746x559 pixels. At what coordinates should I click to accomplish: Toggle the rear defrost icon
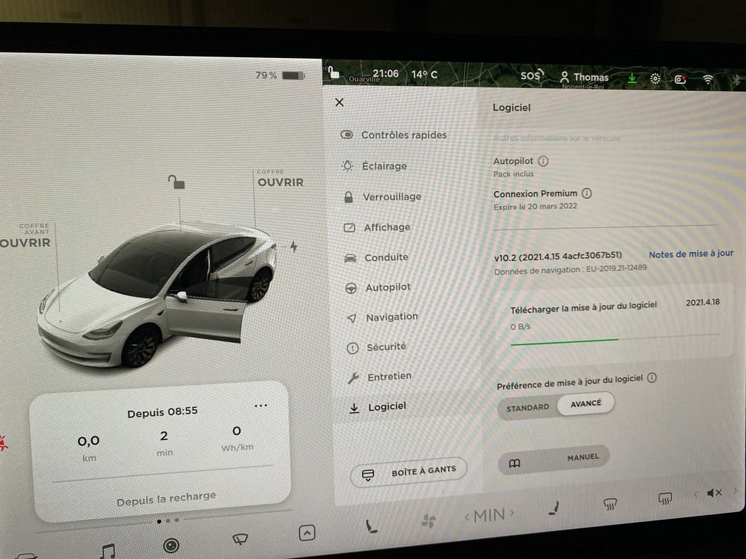(665, 499)
